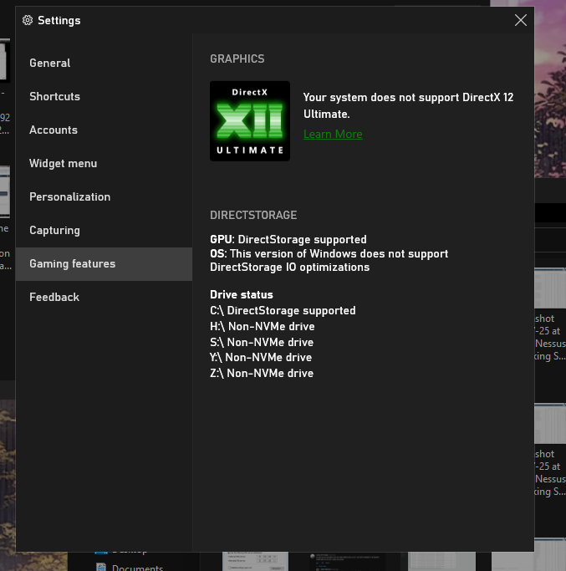The height and width of the screenshot is (571, 566).
Task: Open the Feedback section
Action: (104, 298)
